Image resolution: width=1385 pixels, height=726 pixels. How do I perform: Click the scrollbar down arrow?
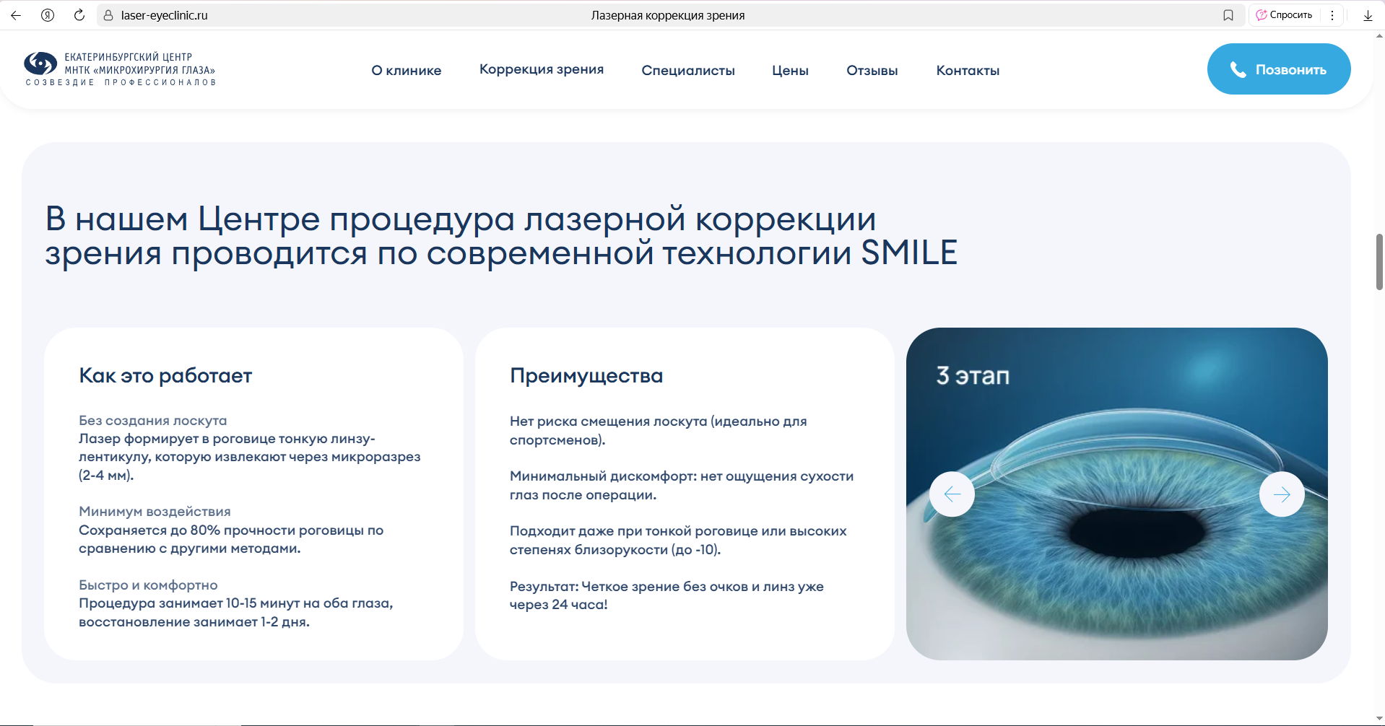(x=1379, y=720)
